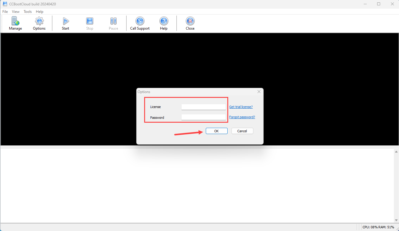
Task: Follow the Get trial license link
Action: (x=241, y=107)
